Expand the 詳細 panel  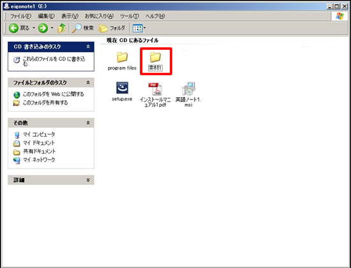(x=88, y=180)
